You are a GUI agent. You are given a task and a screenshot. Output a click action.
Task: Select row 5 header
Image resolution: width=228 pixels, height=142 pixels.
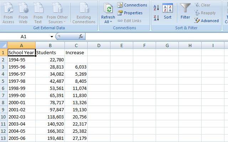click(x=4, y=81)
